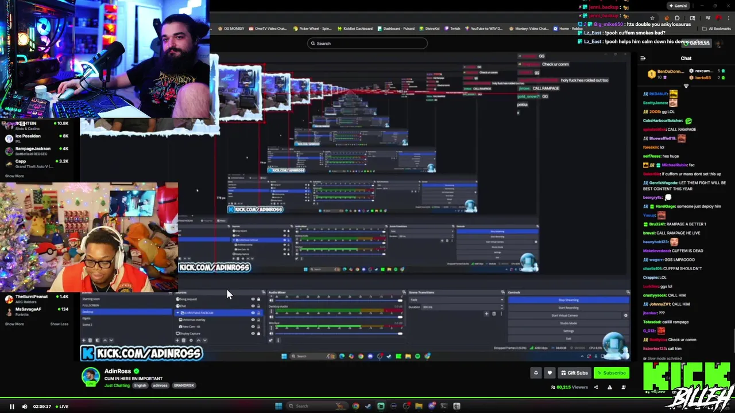Open the OmeTV Video Chat bookmark
Viewport: 735px width, 413px height.
[x=268, y=29]
